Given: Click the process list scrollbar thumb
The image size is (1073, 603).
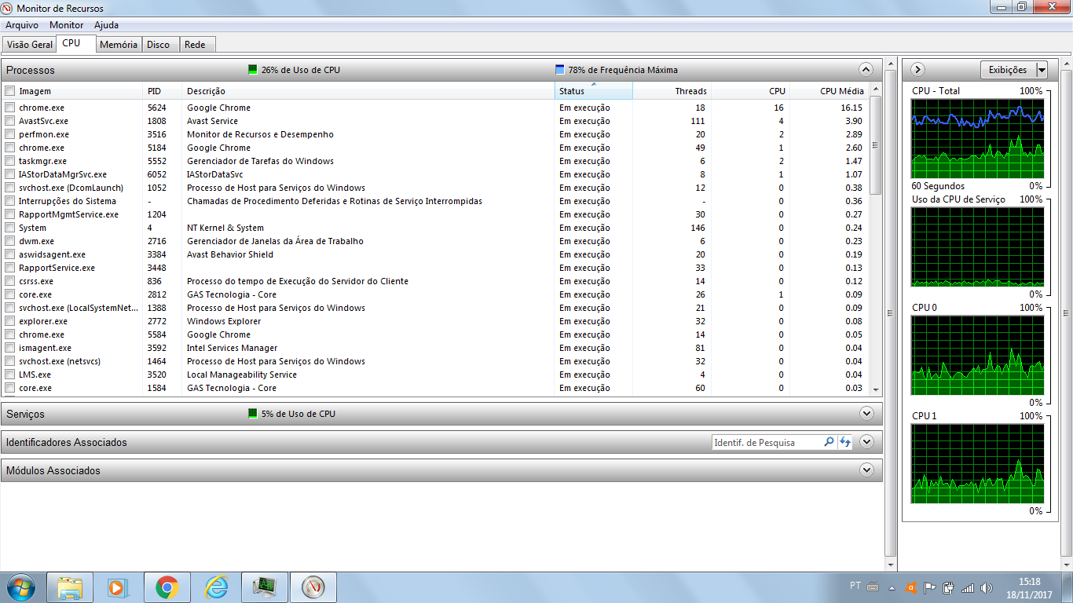Looking at the screenshot, I should 876,144.
